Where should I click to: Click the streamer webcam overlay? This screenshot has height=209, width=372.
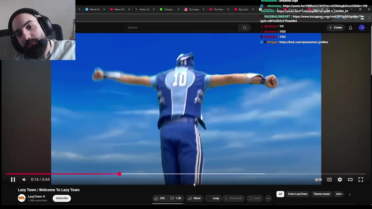[x=37, y=30]
